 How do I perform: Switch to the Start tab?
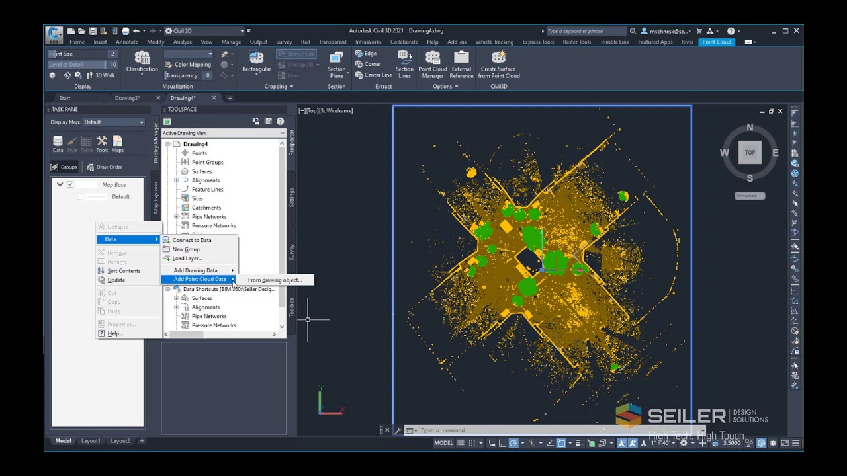pyautogui.click(x=65, y=99)
